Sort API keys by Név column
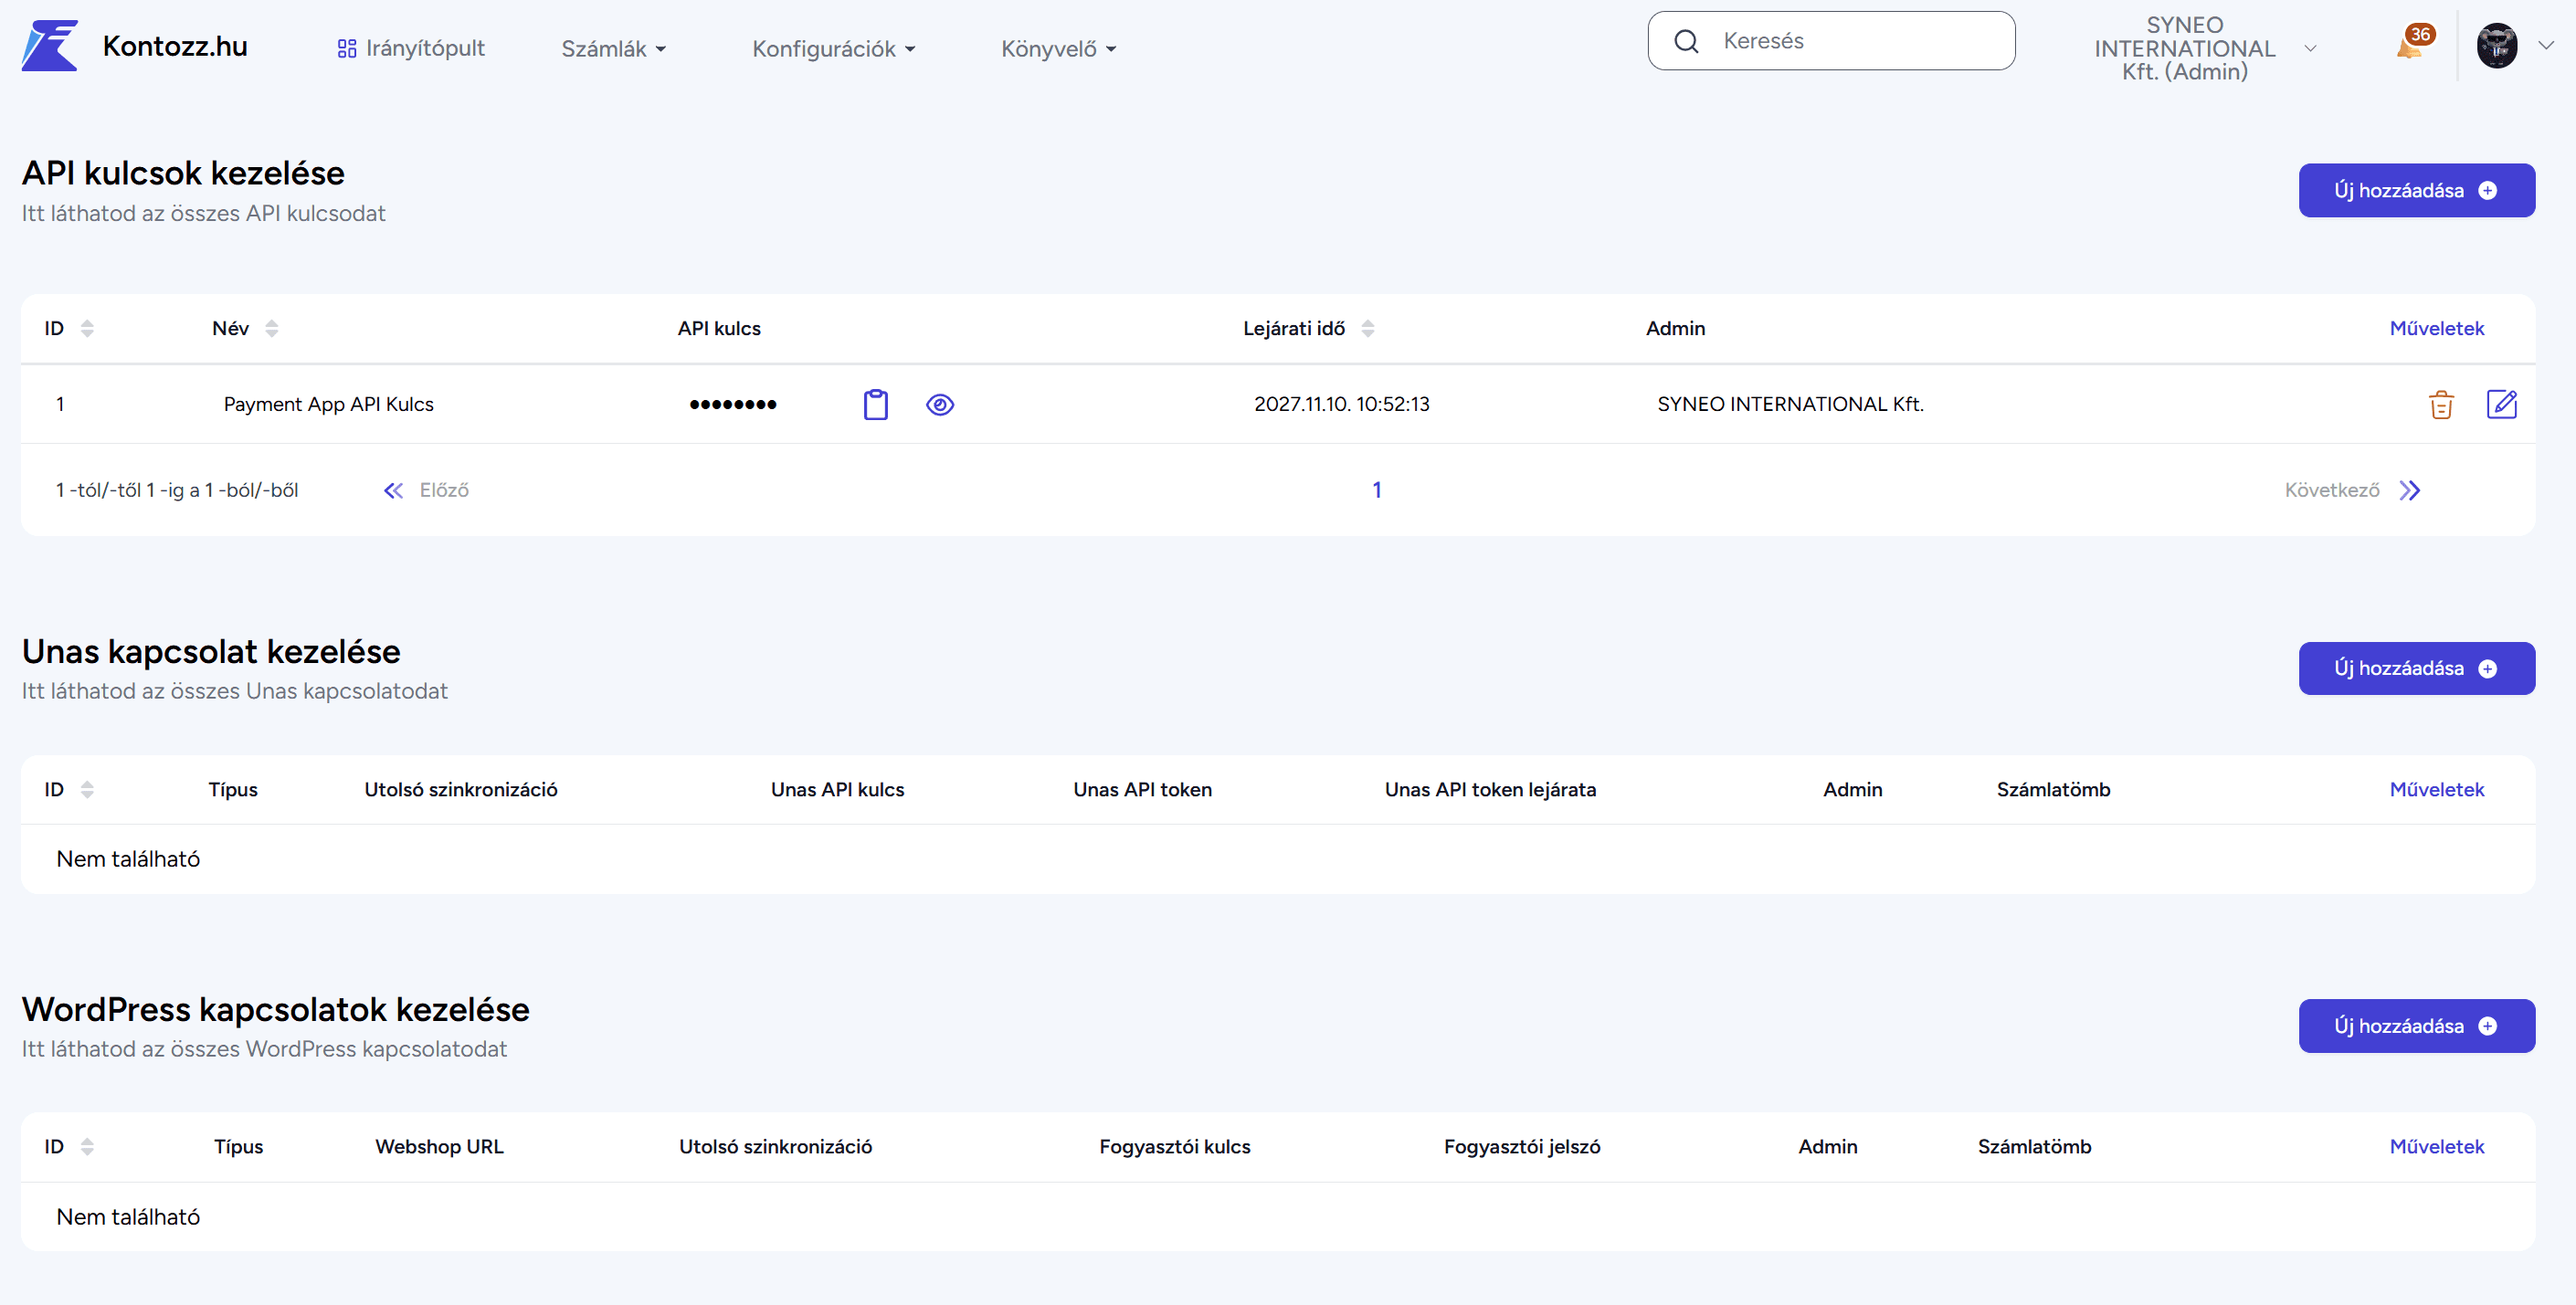Screen dimensions: 2576x1305 (272, 328)
